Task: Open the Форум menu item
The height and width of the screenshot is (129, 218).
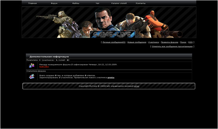Action: pyautogui.click(x=54, y=3)
